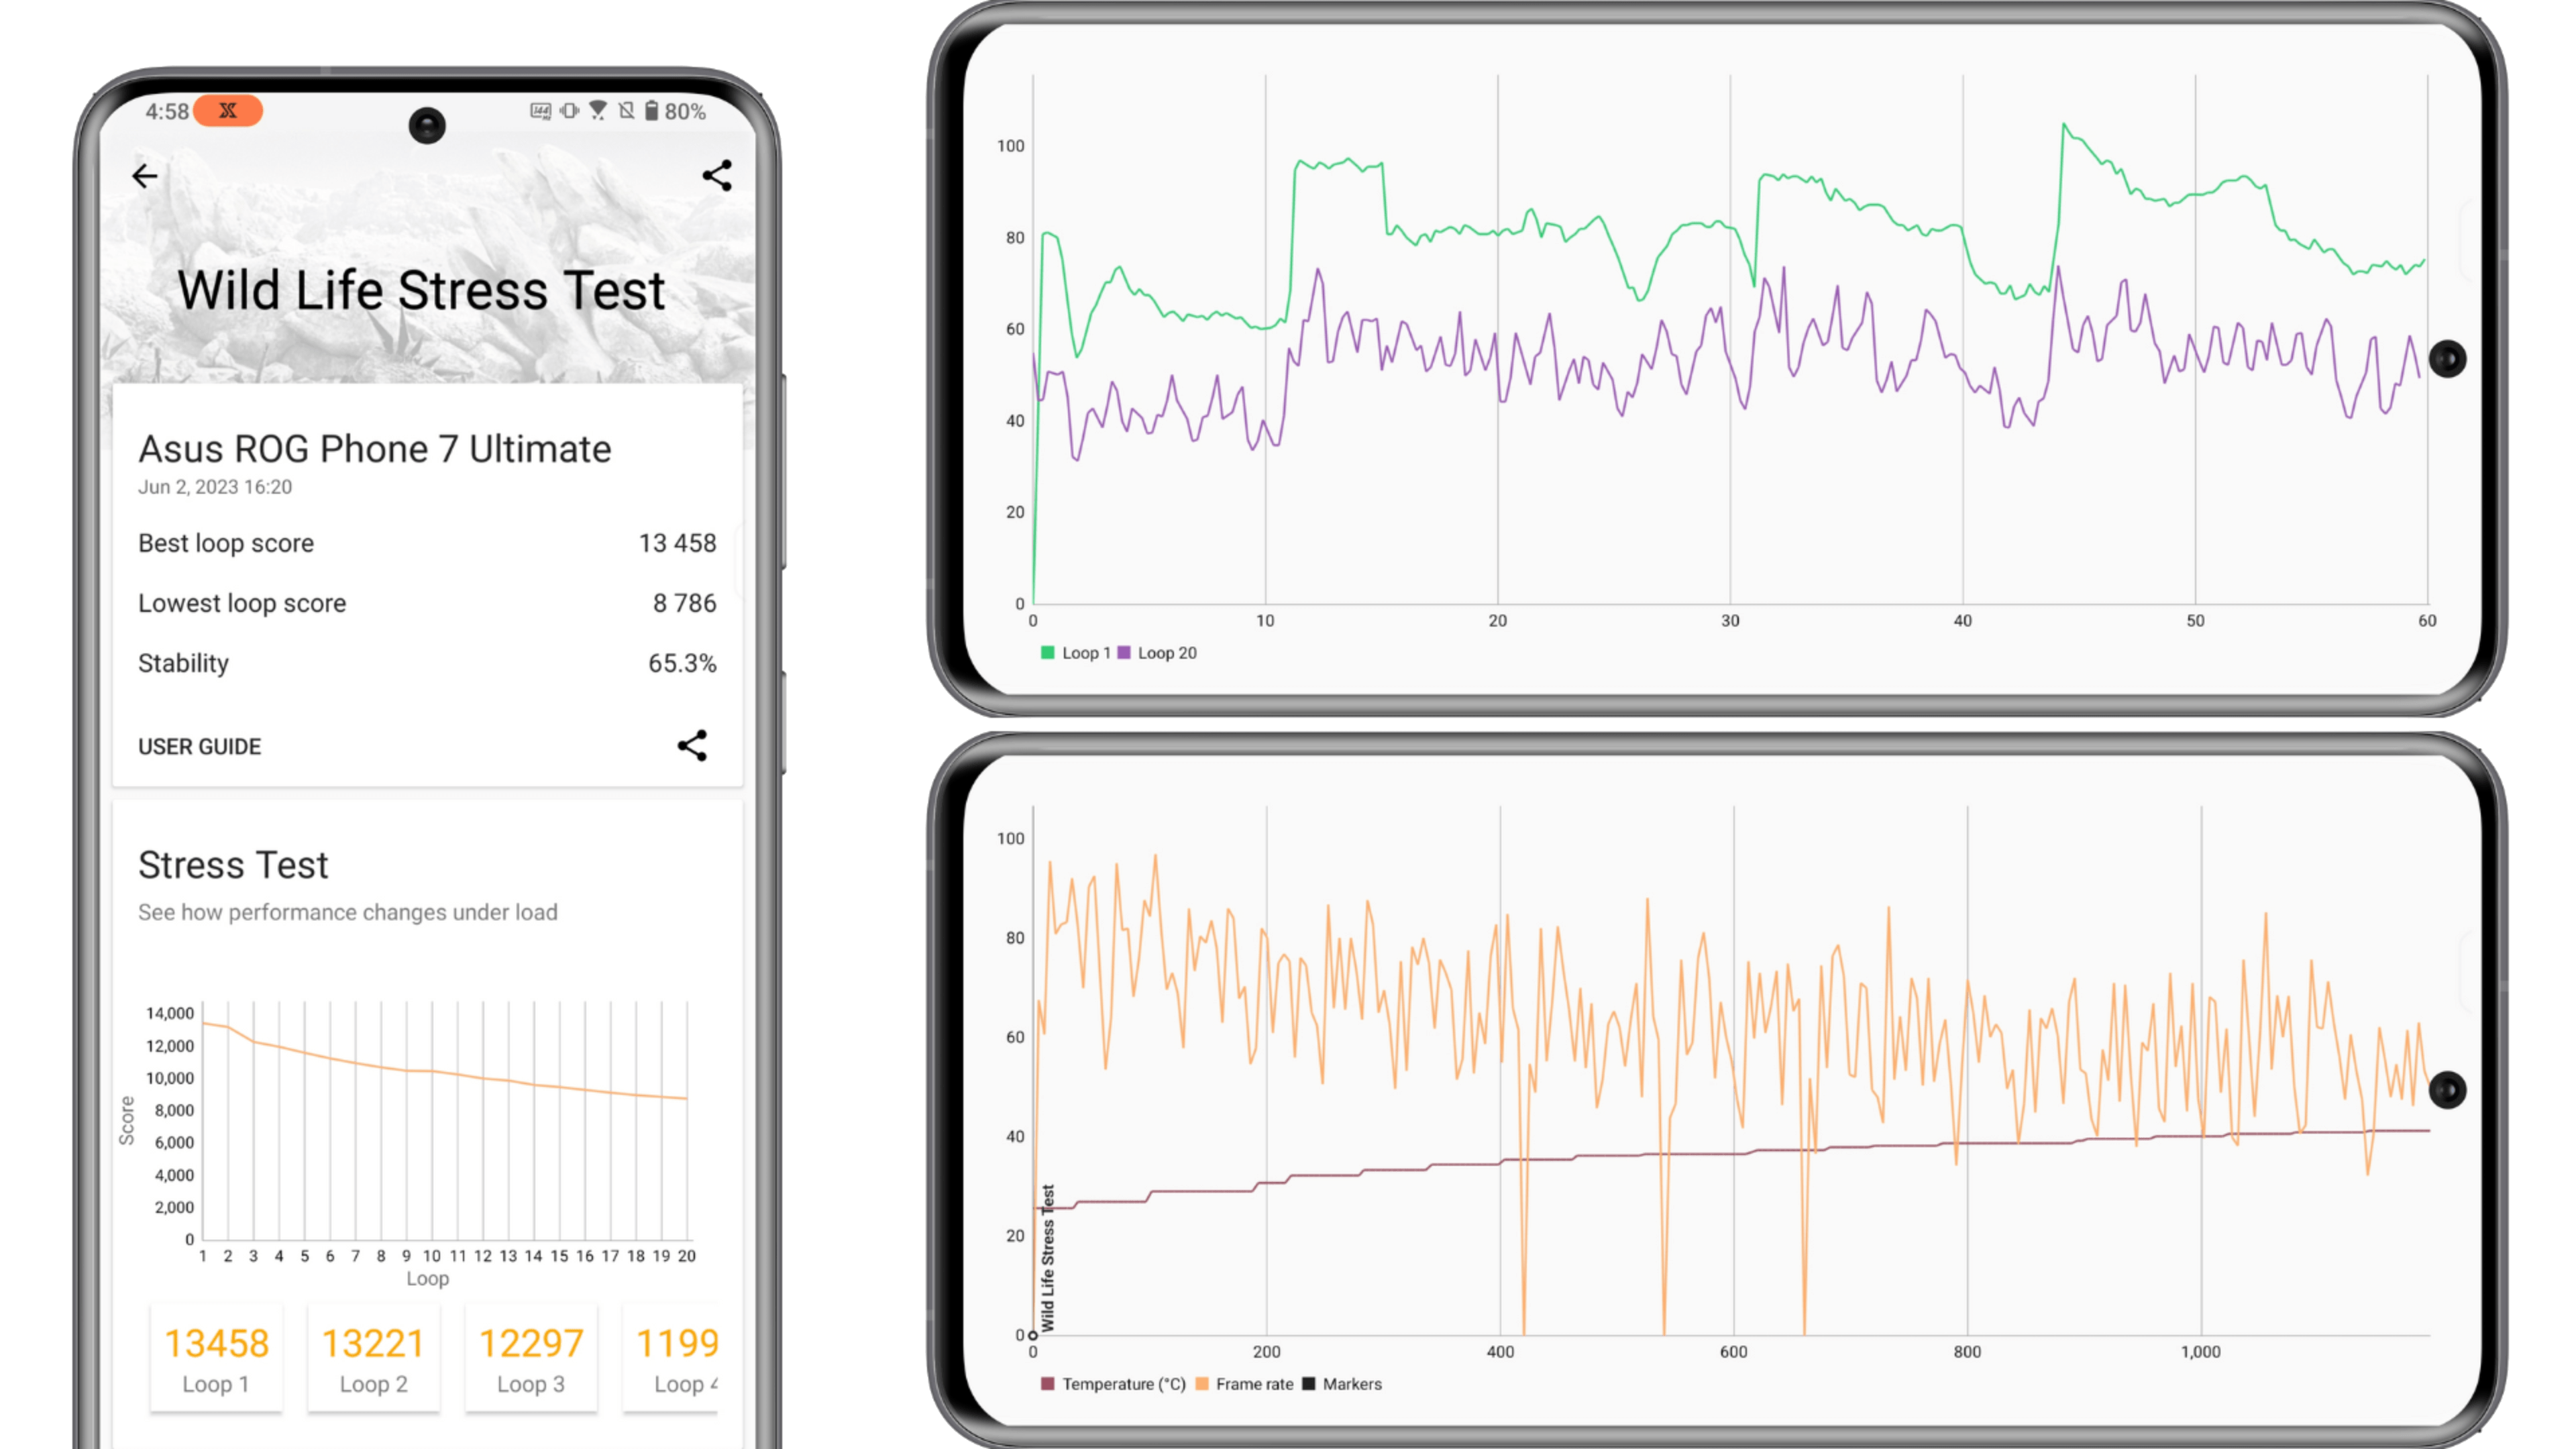Select the Loop 3 score card 12297
Viewport: 2576px width, 1449px height.
click(x=531, y=1358)
